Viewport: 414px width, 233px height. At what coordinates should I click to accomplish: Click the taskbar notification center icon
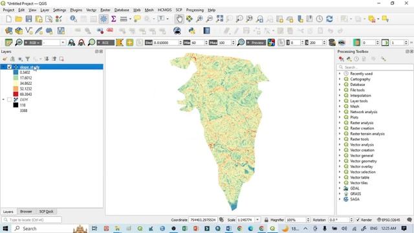[404, 228]
